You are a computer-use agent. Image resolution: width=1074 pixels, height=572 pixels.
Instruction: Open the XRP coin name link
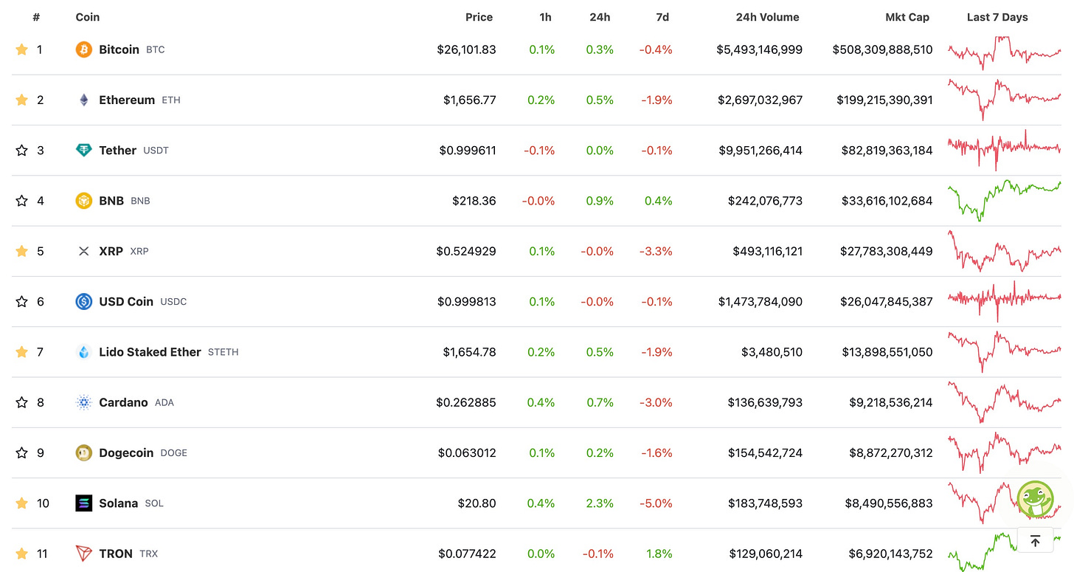coord(111,251)
